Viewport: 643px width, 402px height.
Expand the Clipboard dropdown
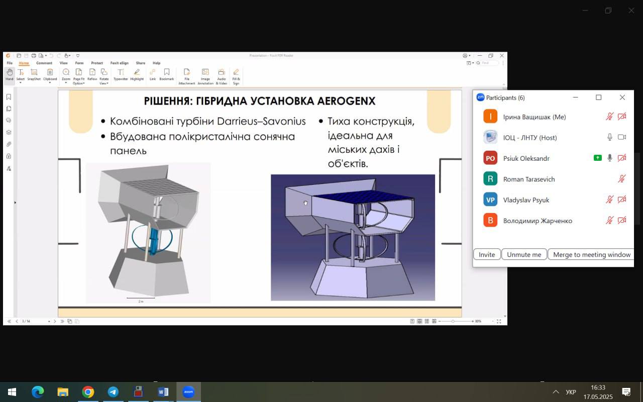[x=50, y=83]
